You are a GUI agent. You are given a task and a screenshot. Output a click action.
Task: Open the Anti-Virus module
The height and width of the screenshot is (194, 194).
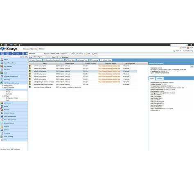pos(14,70)
